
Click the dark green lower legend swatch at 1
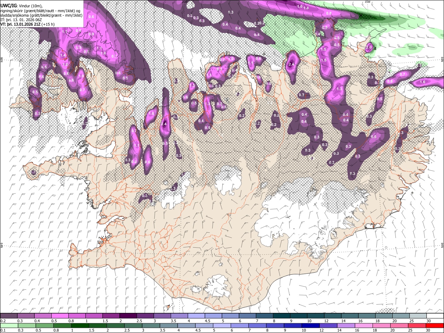tap(80, 325)
